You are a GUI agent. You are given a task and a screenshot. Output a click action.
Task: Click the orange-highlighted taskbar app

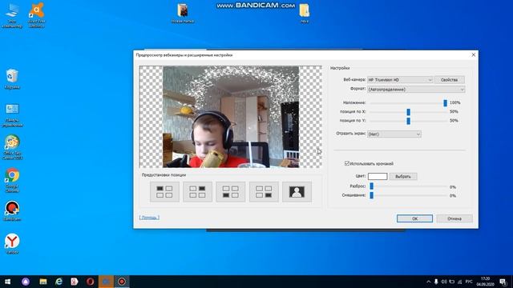106,282
